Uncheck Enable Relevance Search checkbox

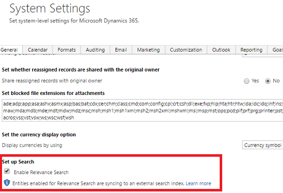pos(7,171)
